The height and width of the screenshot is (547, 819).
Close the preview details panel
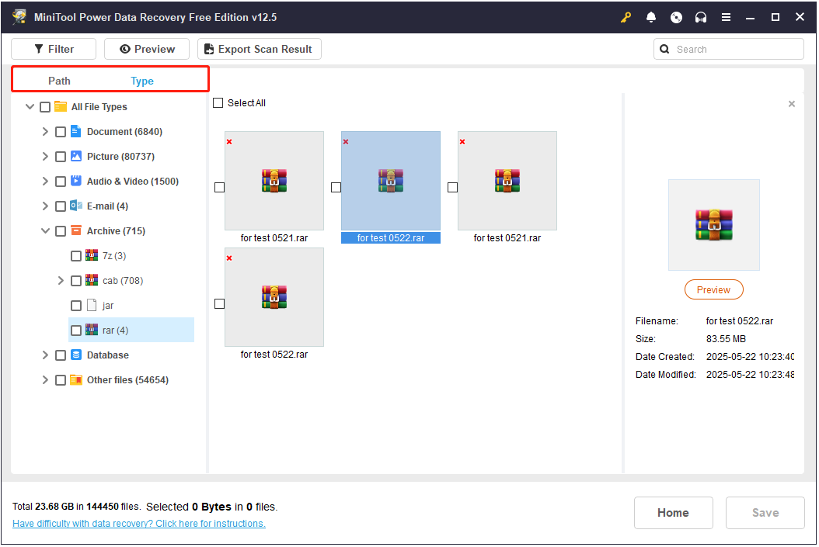point(791,104)
